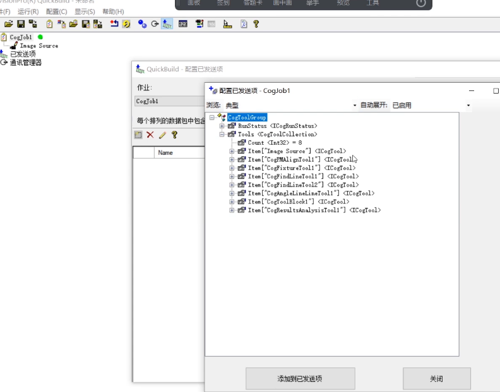The width and height of the screenshot is (500, 392).
Task: Click the CogJob1 job field in QuickBuild dialog
Action: pyautogui.click(x=169, y=101)
